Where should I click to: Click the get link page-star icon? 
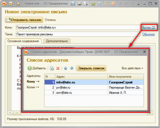pyautogui.click(x=100, y=4)
